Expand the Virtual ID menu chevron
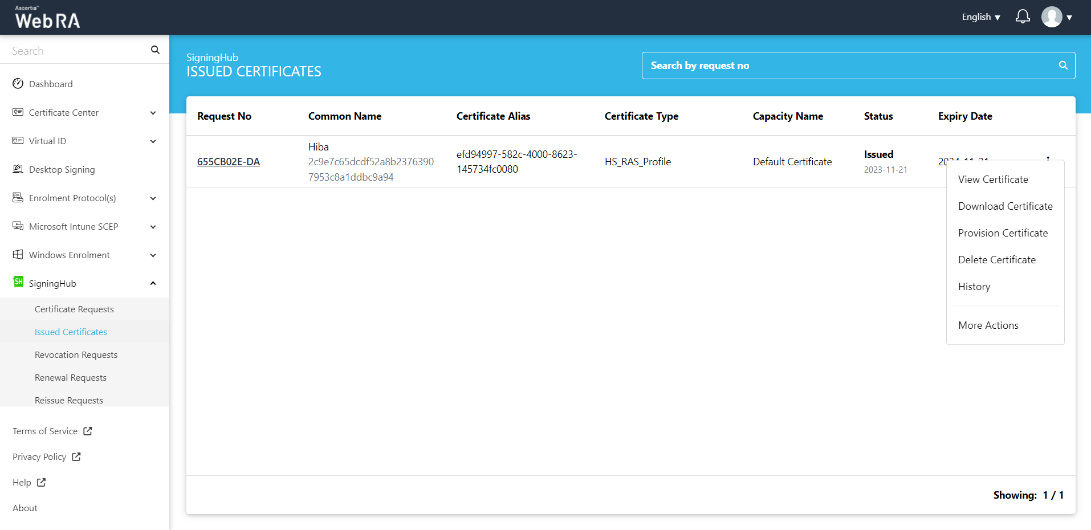 pyautogui.click(x=153, y=141)
